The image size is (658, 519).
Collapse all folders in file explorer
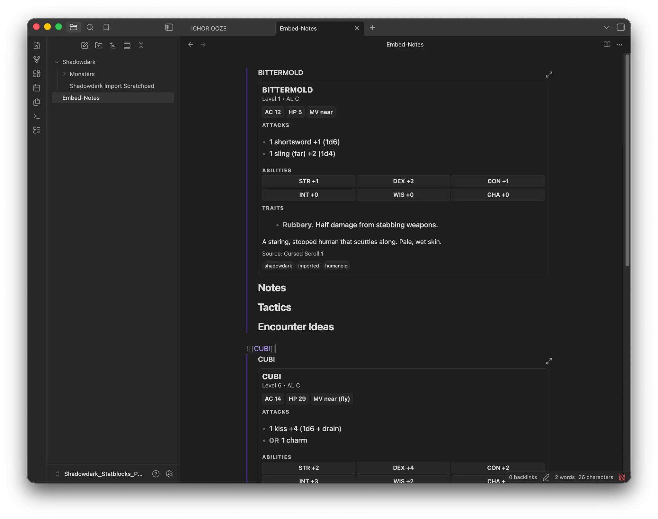coord(141,45)
